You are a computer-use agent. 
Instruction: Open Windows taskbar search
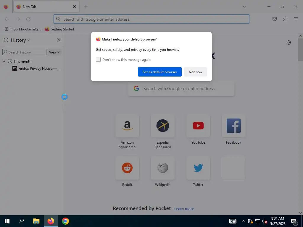(21, 221)
